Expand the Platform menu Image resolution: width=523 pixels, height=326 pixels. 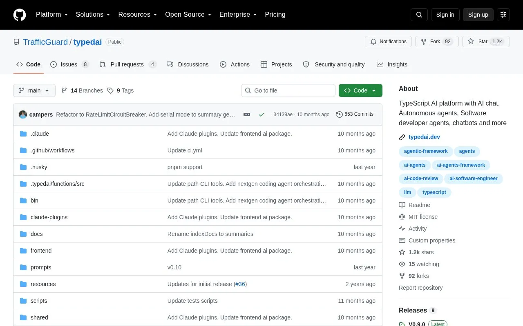(51, 15)
